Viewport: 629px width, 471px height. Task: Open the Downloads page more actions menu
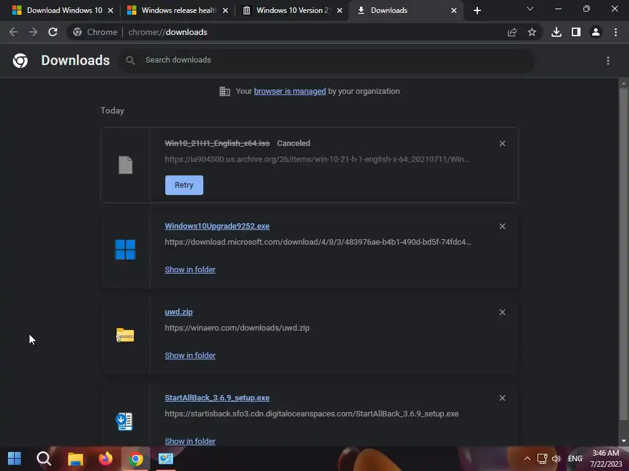pyautogui.click(x=608, y=61)
